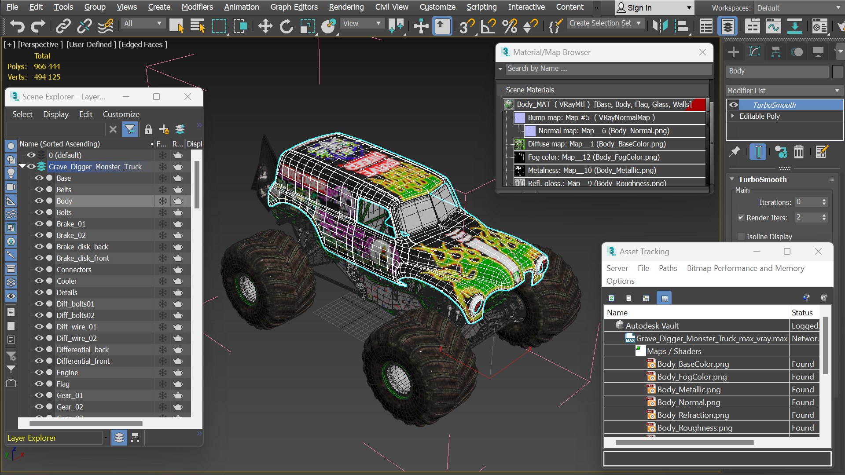Select the Bind to Space Warp tool
845x475 pixels.
106,26
